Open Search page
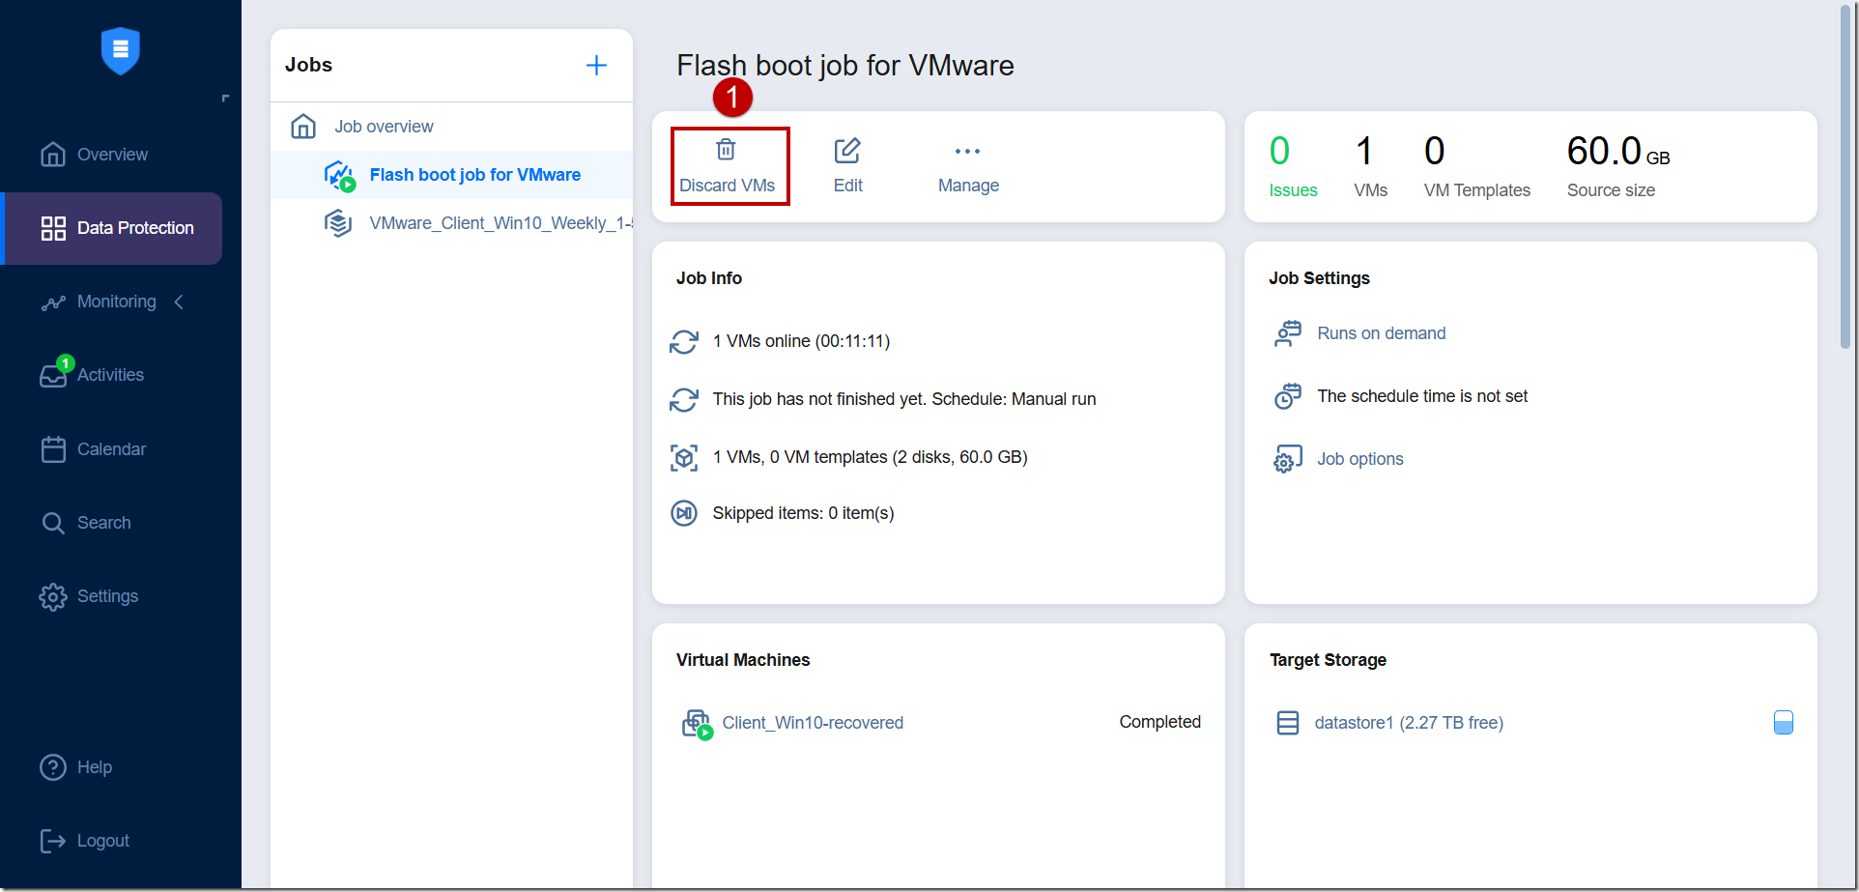 [103, 523]
